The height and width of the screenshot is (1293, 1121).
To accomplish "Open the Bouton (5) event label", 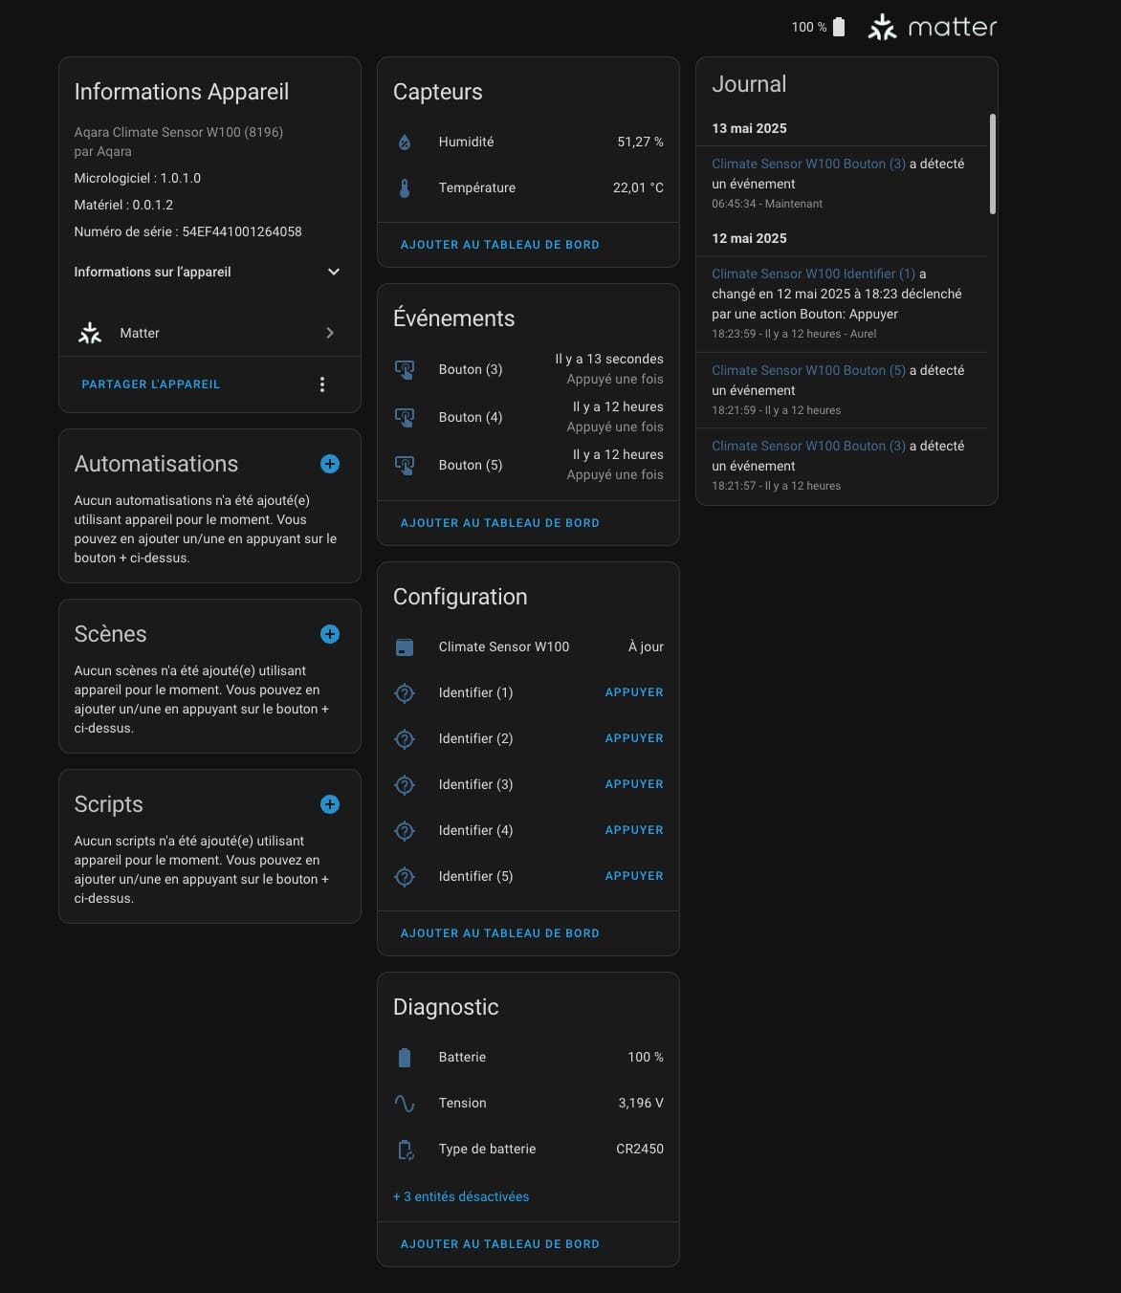I will pyautogui.click(x=471, y=465).
